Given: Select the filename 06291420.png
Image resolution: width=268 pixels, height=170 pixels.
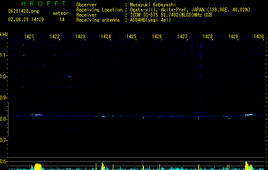Looking at the screenshot, I should click(23, 11).
